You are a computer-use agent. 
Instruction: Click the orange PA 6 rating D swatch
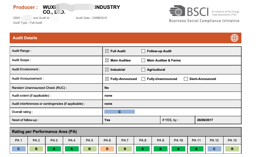(107, 149)
